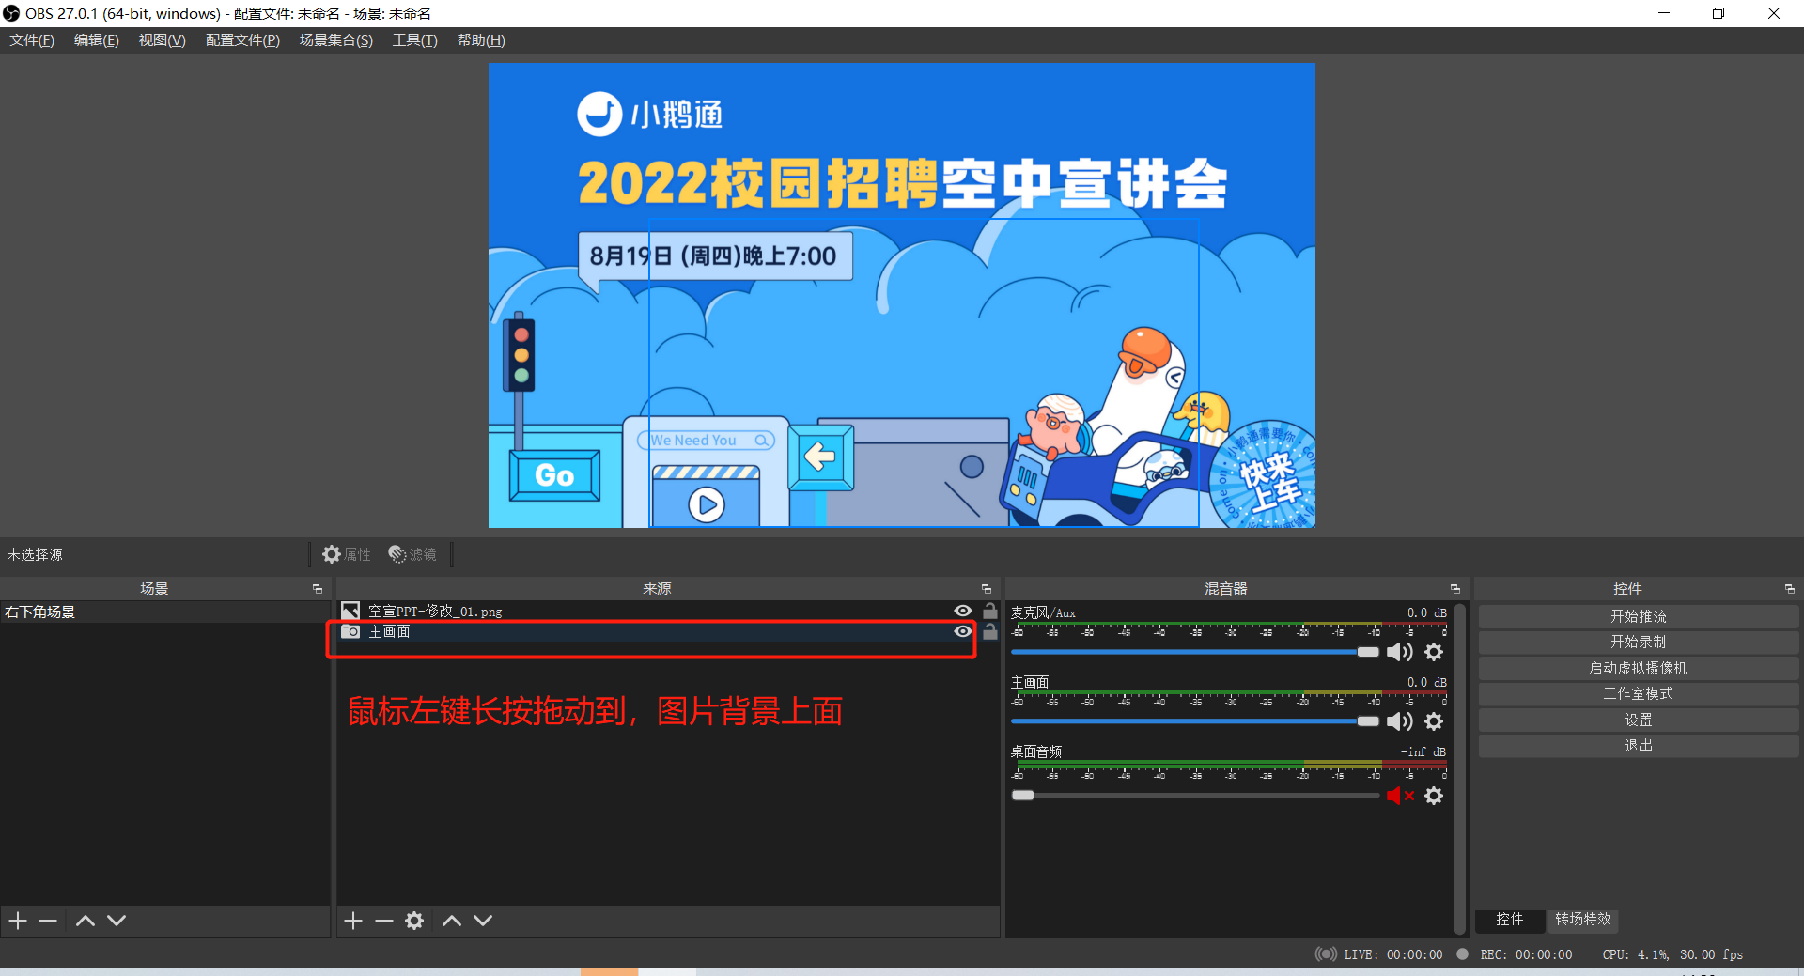Screen dimensions: 1804x976
Task: Click 退出 to exit OBS
Action: pos(1639,745)
